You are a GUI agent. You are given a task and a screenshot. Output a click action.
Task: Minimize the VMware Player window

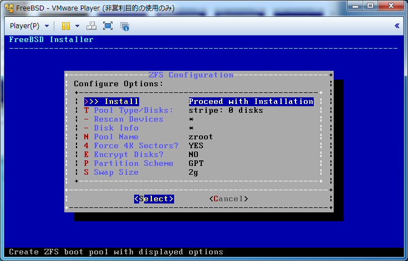[355, 6]
